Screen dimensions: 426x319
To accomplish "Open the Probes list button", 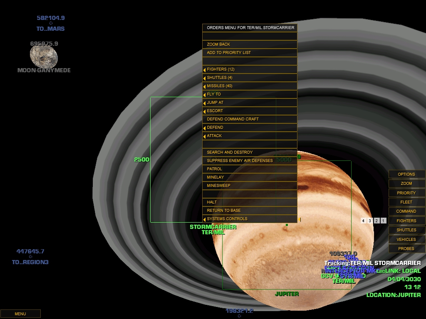I will tap(406, 248).
